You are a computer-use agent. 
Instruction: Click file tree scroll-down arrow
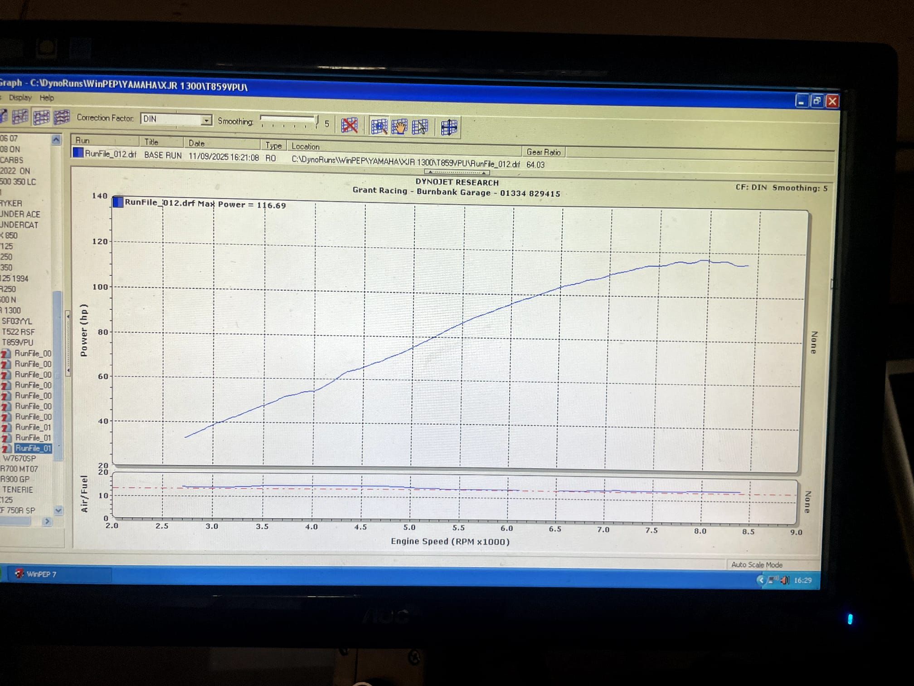[x=58, y=510]
